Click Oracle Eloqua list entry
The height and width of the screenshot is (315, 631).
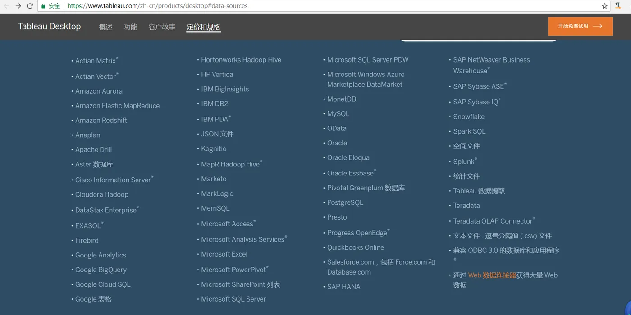click(348, 157)
